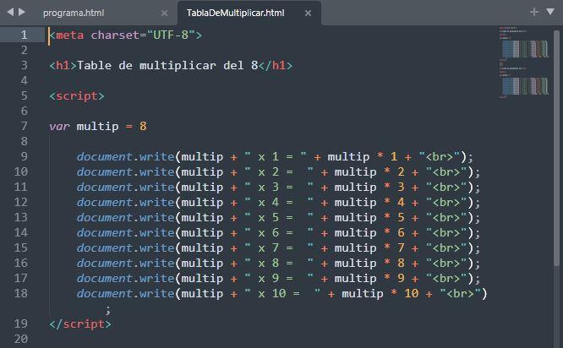This screenshot has width=563, height=348.
Task: Click line number 9 in the gutter
Action: click(24, 156)
